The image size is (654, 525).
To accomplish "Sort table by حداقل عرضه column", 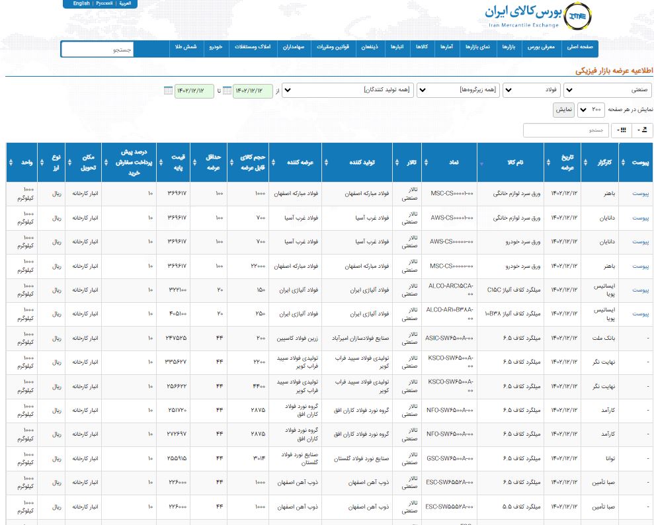I will click(x=194, y=162).
